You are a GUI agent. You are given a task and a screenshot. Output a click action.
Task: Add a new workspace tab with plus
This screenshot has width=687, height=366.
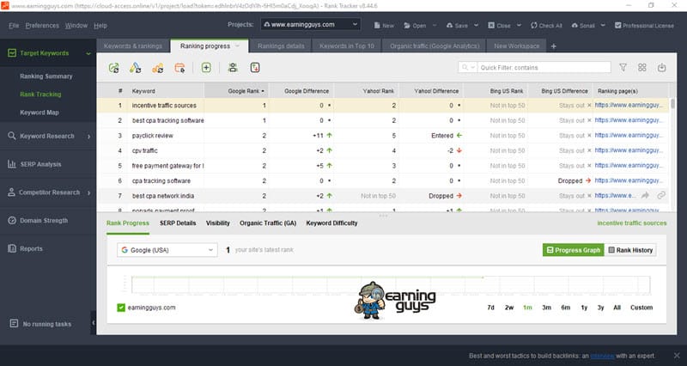tap(553, 46)
